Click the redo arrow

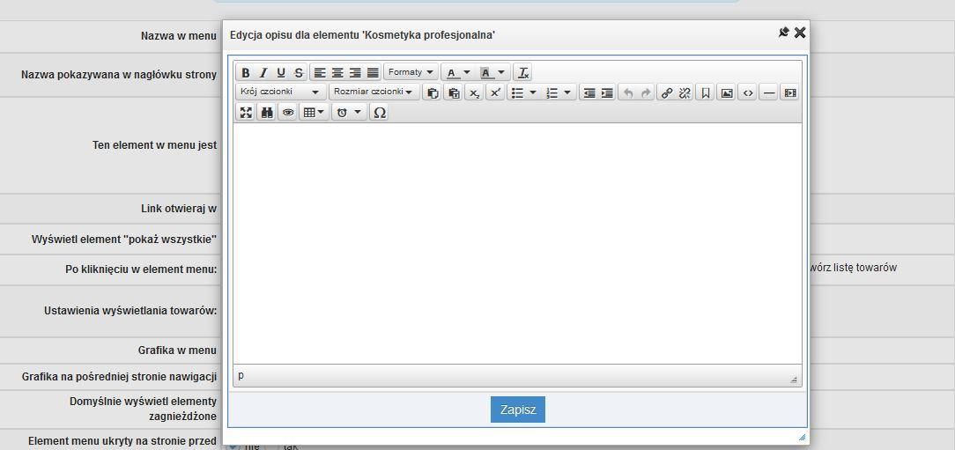[646, 92]
